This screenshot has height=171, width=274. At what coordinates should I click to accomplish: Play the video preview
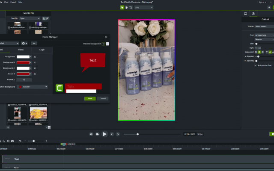pos(104,134)
